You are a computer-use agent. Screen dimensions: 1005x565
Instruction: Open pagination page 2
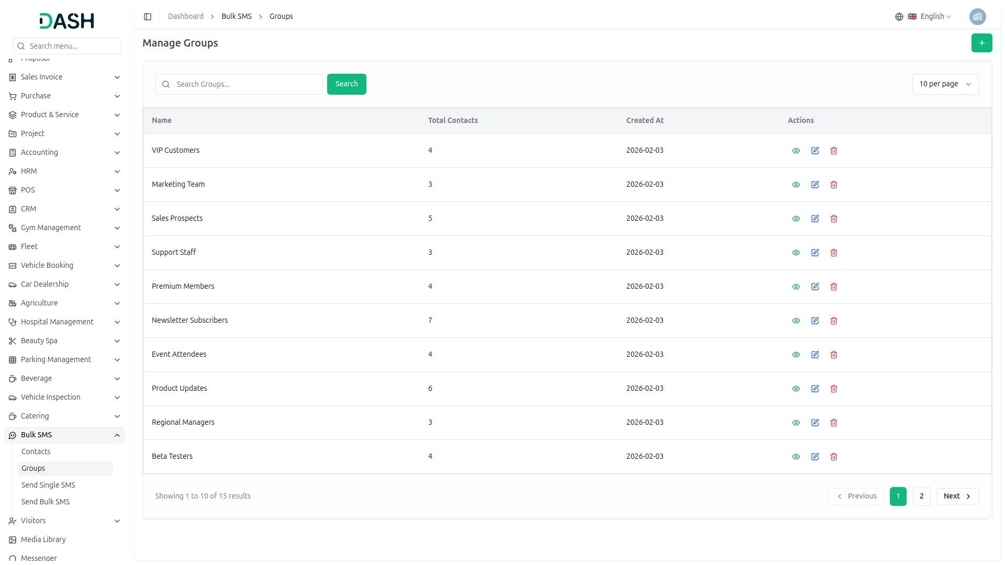click(x=921, y=496)
